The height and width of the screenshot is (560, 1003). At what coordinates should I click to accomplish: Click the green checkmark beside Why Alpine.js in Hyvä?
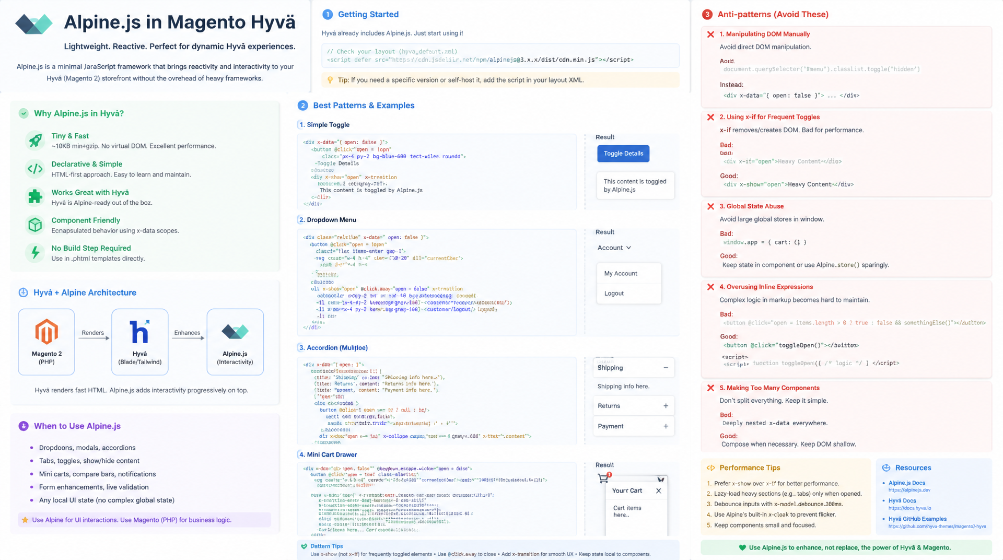coord(24,113)
